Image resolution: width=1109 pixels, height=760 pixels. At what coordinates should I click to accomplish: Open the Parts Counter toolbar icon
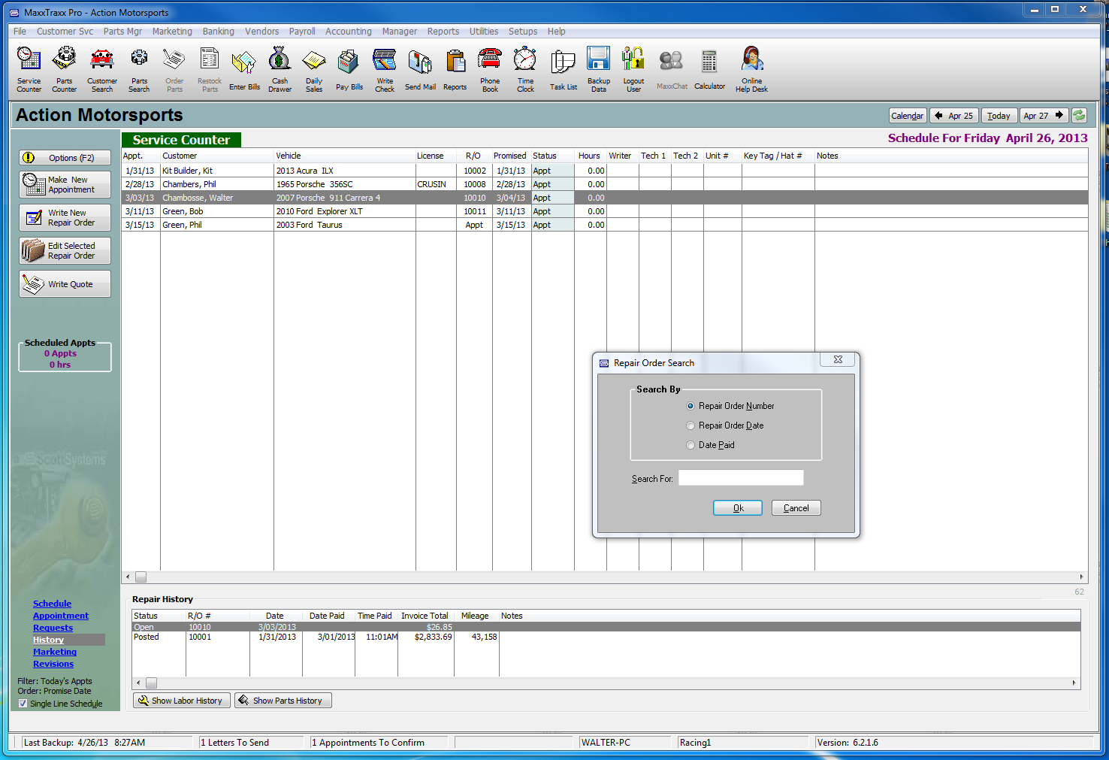click(x=64, y=68)
